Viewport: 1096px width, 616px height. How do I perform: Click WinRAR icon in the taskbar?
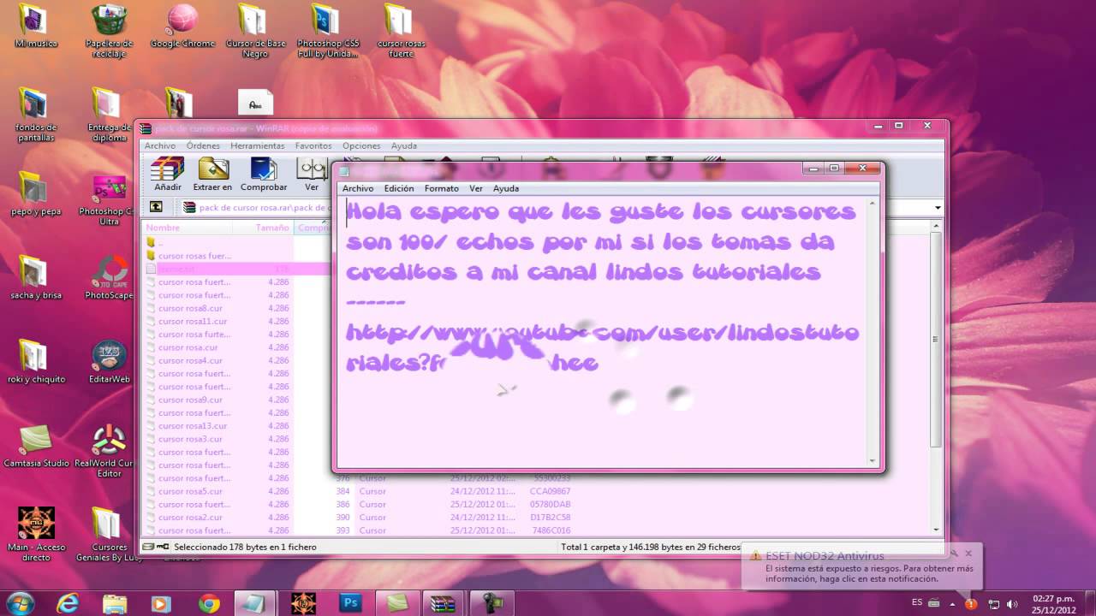(x=443, y=603)
